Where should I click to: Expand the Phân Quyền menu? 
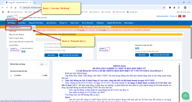(129, 23)
